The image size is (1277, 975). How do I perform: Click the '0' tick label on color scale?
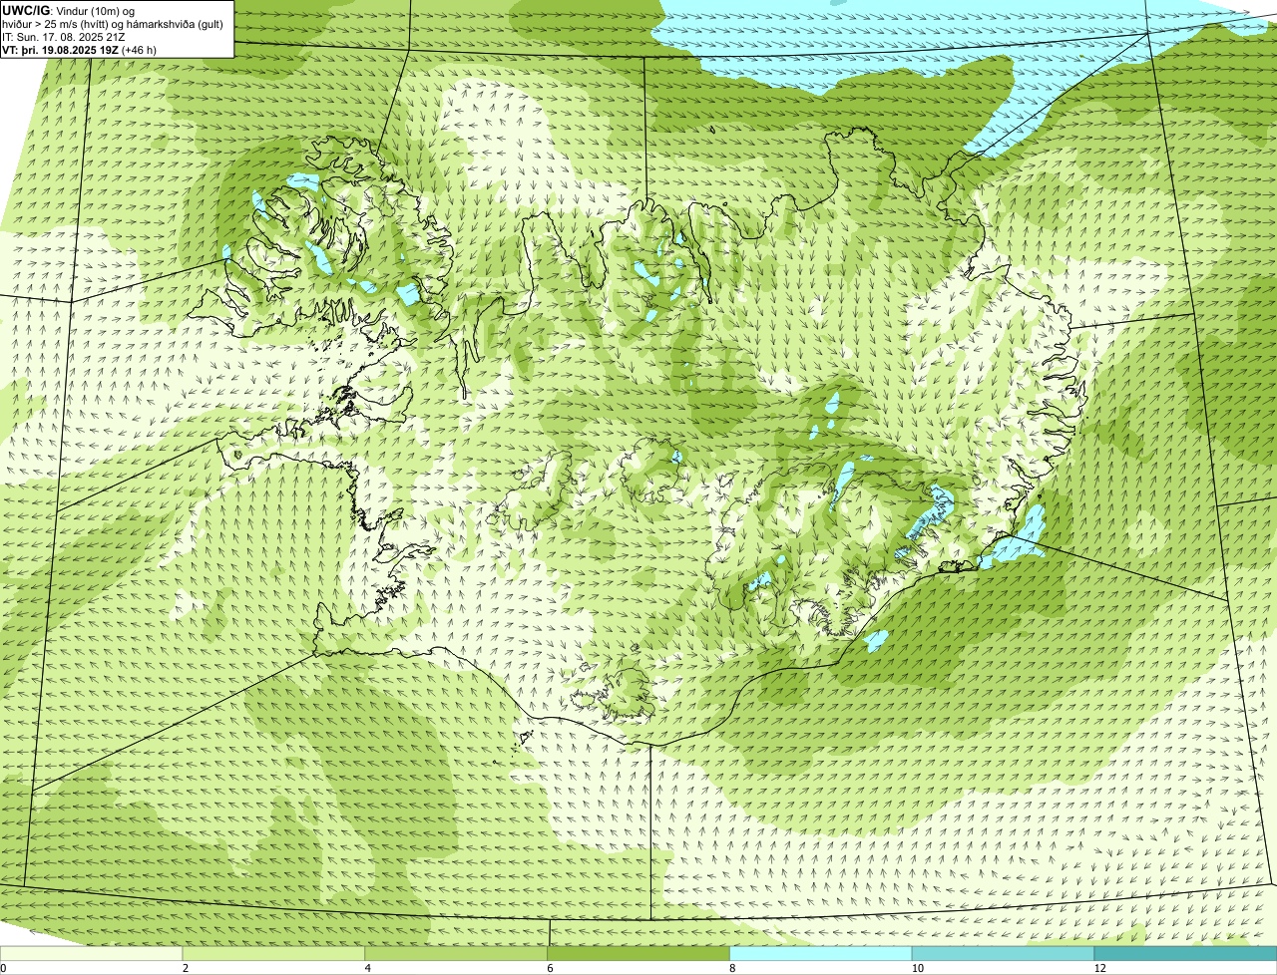3,968
